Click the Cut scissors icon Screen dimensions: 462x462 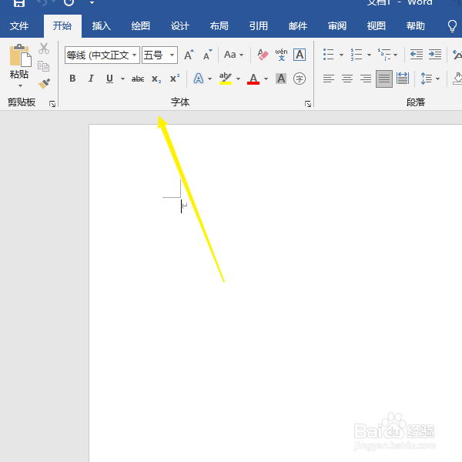[x=44, y=49]
